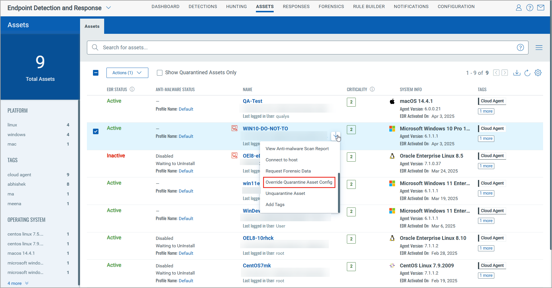Open the Actions (1) dropdown
This screenshot has width=552, height=288.
pos(127,73)
